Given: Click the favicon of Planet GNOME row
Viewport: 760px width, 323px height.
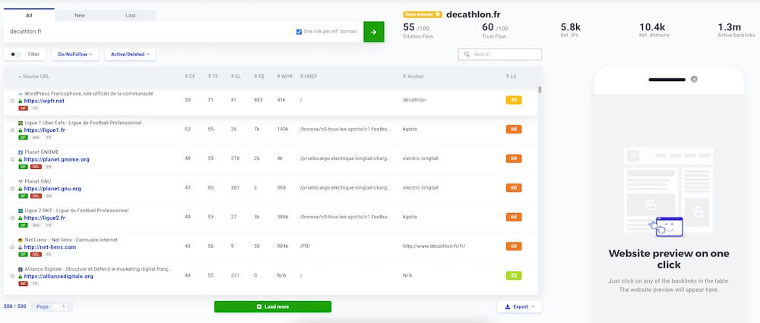Looking at the screenshot, I should [21, 152].
